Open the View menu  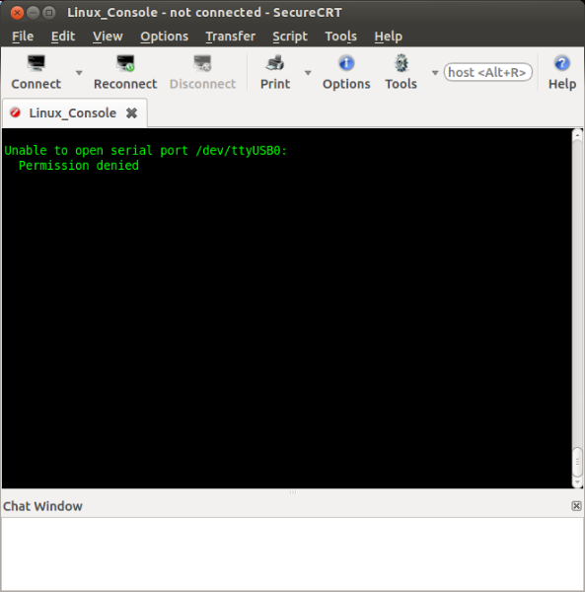(x=108, y=37)
